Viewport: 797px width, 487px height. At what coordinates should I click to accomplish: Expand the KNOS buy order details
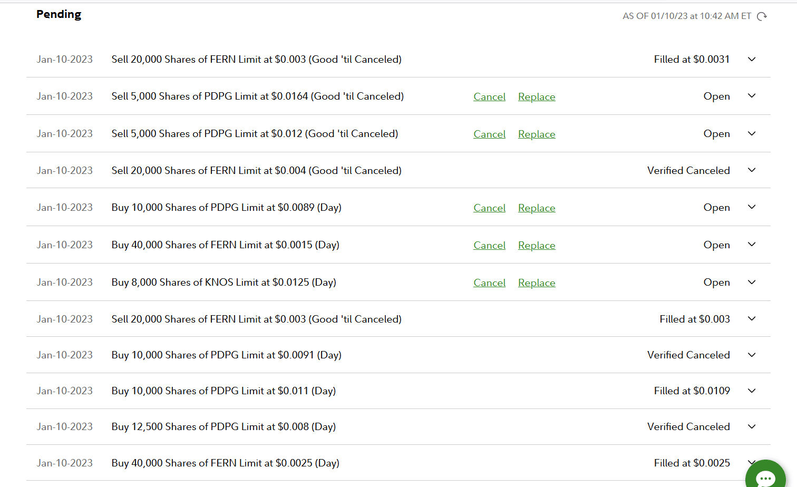[752, 283]
